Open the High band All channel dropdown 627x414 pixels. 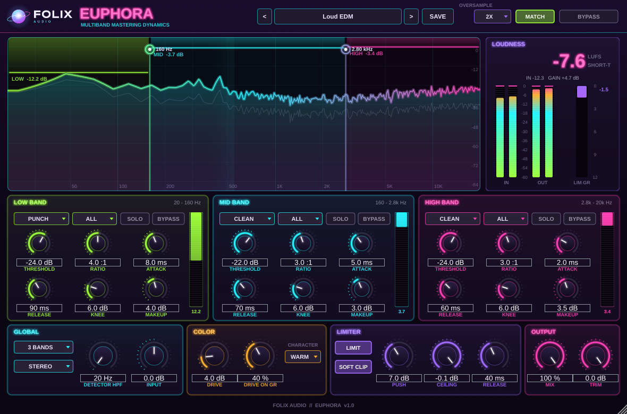coord(505,219)
